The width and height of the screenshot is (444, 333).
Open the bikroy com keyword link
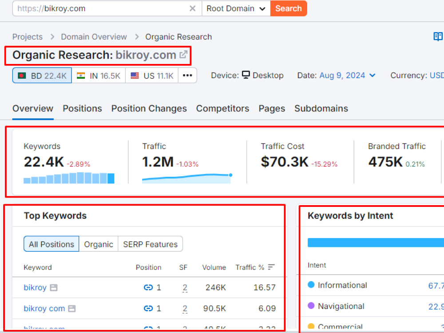44,309
